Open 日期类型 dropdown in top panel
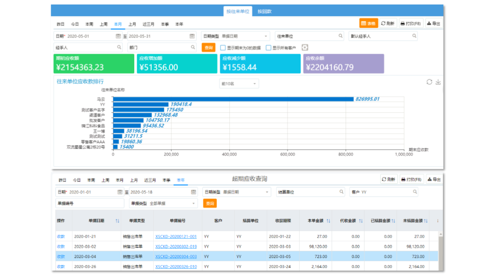The width and height of the screenshot is (488, 276). 235,36
